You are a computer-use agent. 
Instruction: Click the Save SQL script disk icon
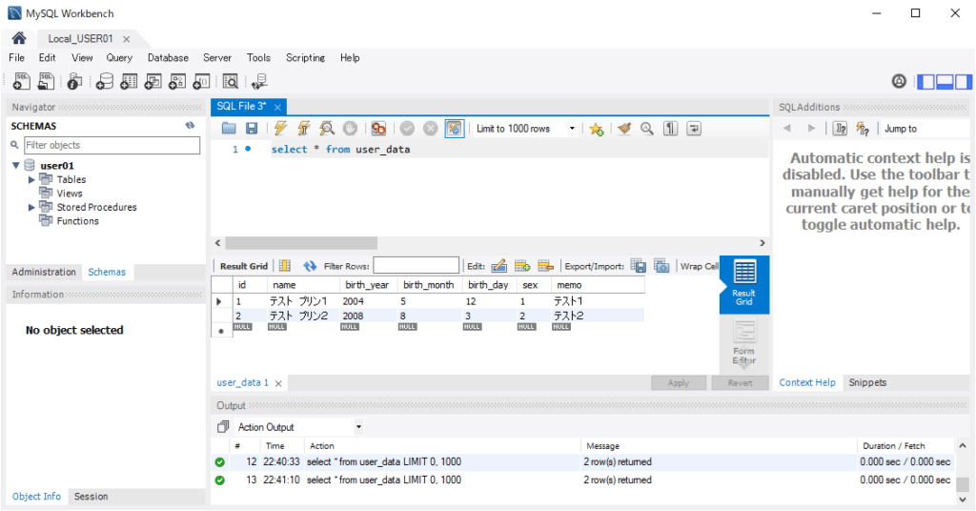[252, 129]
